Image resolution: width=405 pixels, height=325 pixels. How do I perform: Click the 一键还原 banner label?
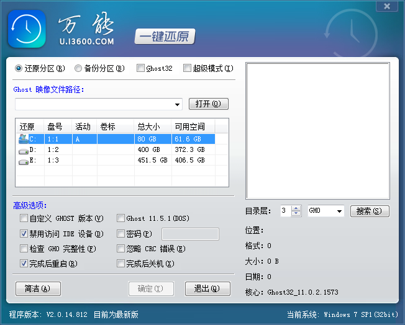pos(165,36)
